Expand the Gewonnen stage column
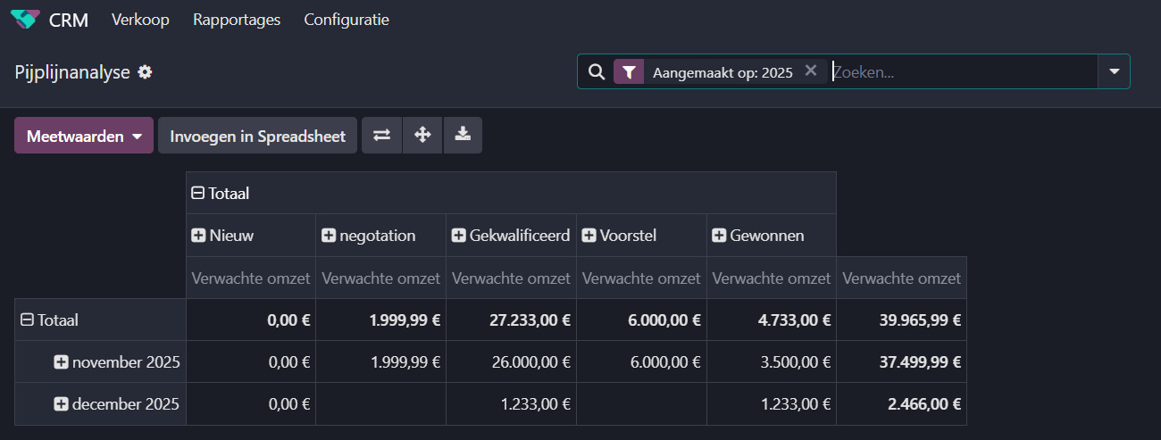Screen dimensions: 1161x440 [x=719, y=236]
